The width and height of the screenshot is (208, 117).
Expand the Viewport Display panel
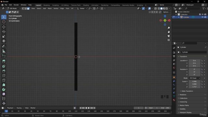[x=186, y=112]
